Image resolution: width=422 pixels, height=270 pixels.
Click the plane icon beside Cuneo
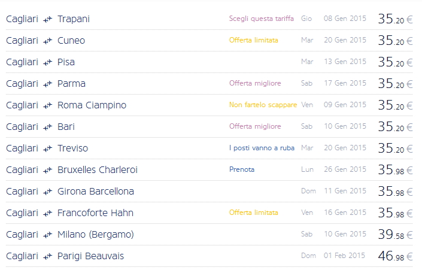[x=48, y=41]
